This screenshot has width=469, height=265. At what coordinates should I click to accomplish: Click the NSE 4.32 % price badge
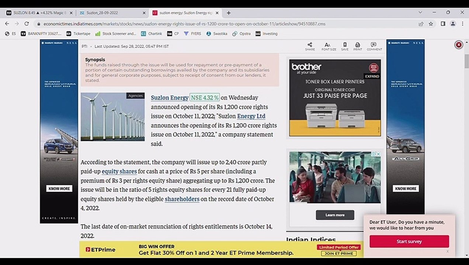[x=205, y=98]
